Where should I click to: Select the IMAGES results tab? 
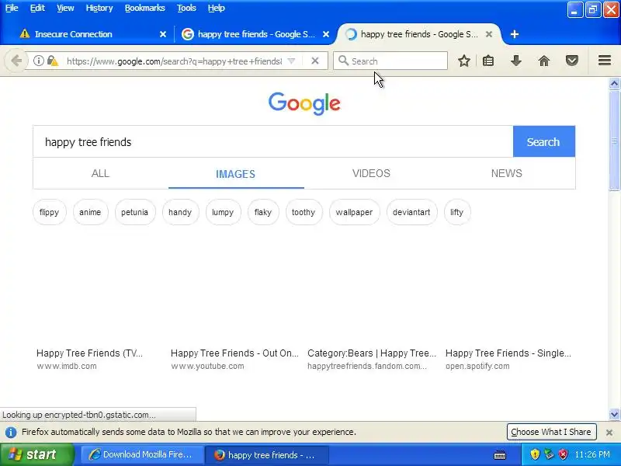tap(236, 174)
